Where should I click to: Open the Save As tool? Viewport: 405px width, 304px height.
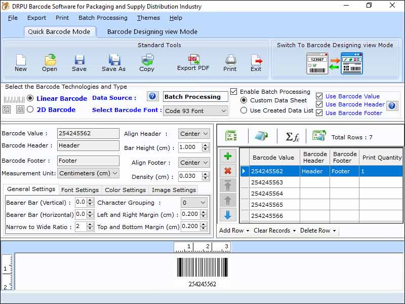(113, 62)
